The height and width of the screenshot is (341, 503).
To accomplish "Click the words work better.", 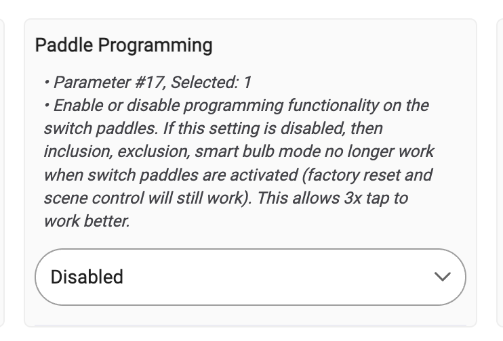I will [87, 221].
